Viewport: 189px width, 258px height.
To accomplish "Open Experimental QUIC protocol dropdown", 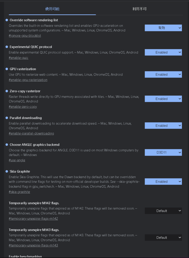I will coord(163,52).
